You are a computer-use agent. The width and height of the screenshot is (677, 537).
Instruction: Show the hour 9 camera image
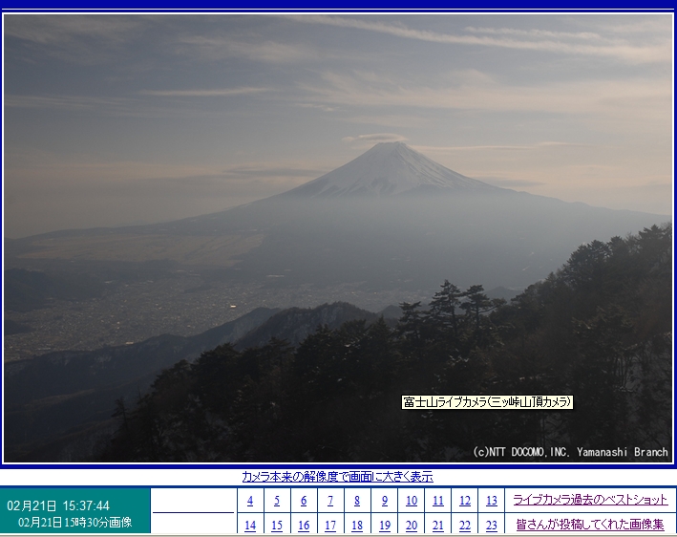[x=385, y=501]
